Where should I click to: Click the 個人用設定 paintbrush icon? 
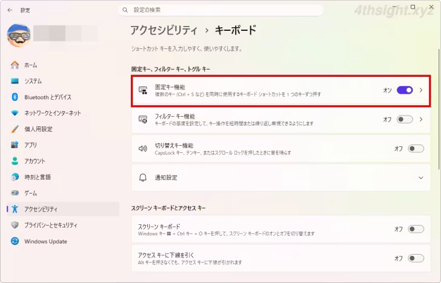[x=15, y=129]
